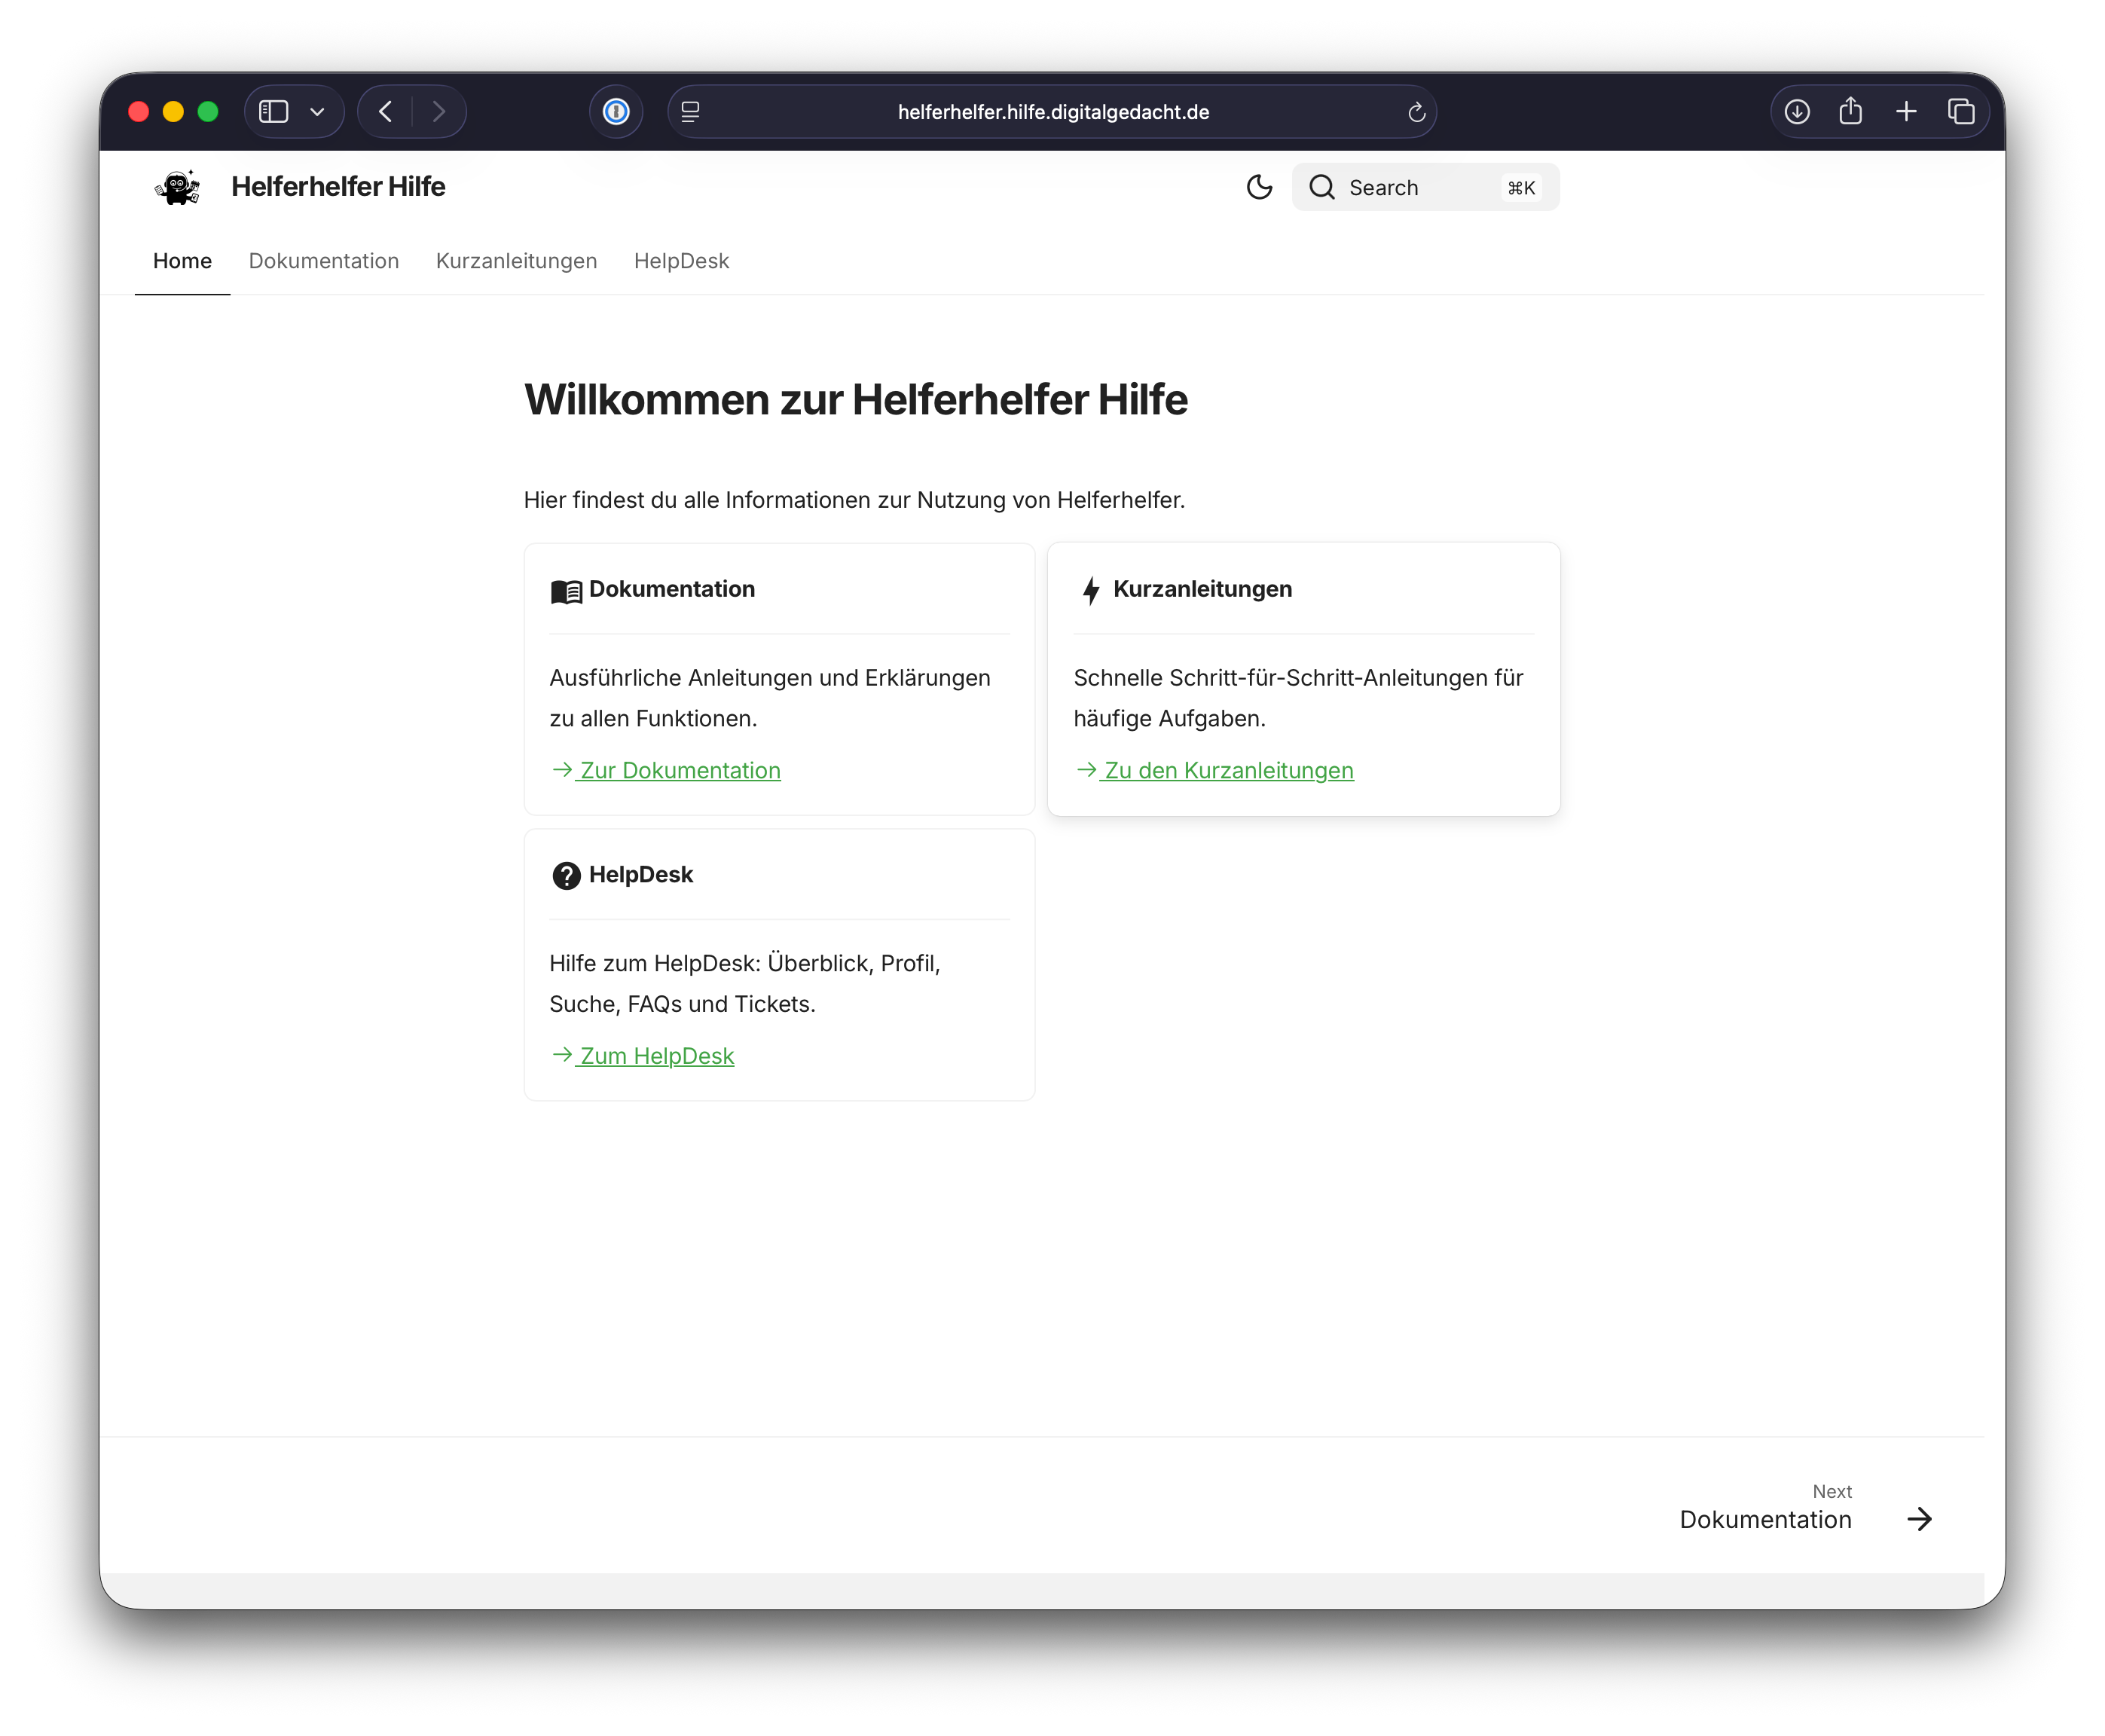Click the HelpDesk card heading

[641, 875]
